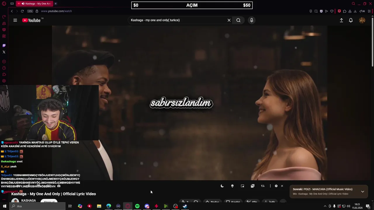The height and width of the screenshot is (210, 374).
Task: Open the Windows Start button
Action: tap(4, 206)
